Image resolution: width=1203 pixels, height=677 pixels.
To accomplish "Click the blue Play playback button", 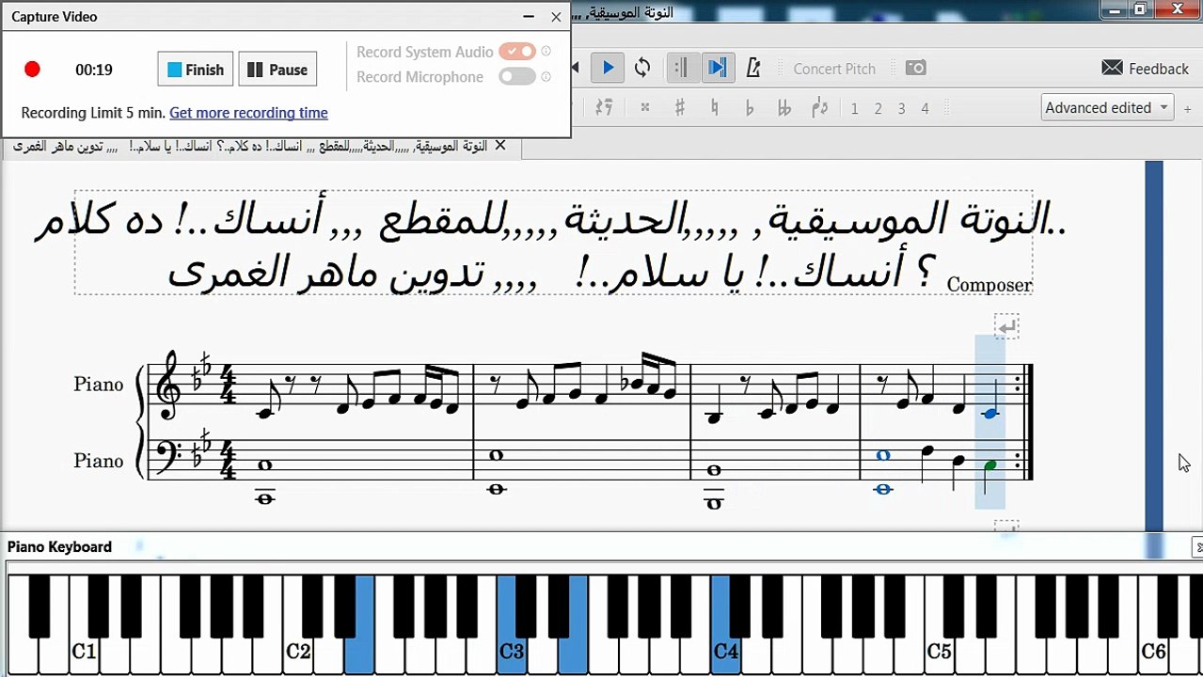I will click(608, 68).
